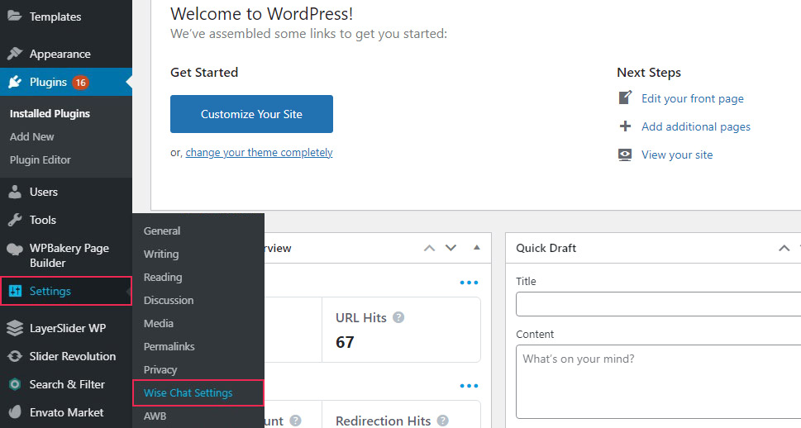Click the Tools wrench icon

[x=15, y=220]
